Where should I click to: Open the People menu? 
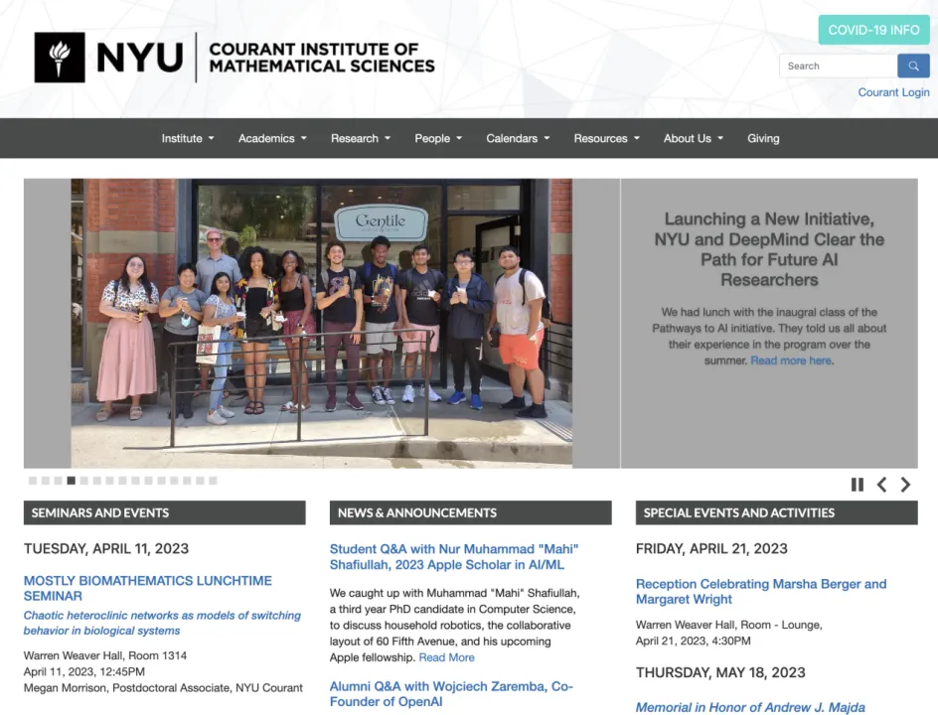pos(438,139)
